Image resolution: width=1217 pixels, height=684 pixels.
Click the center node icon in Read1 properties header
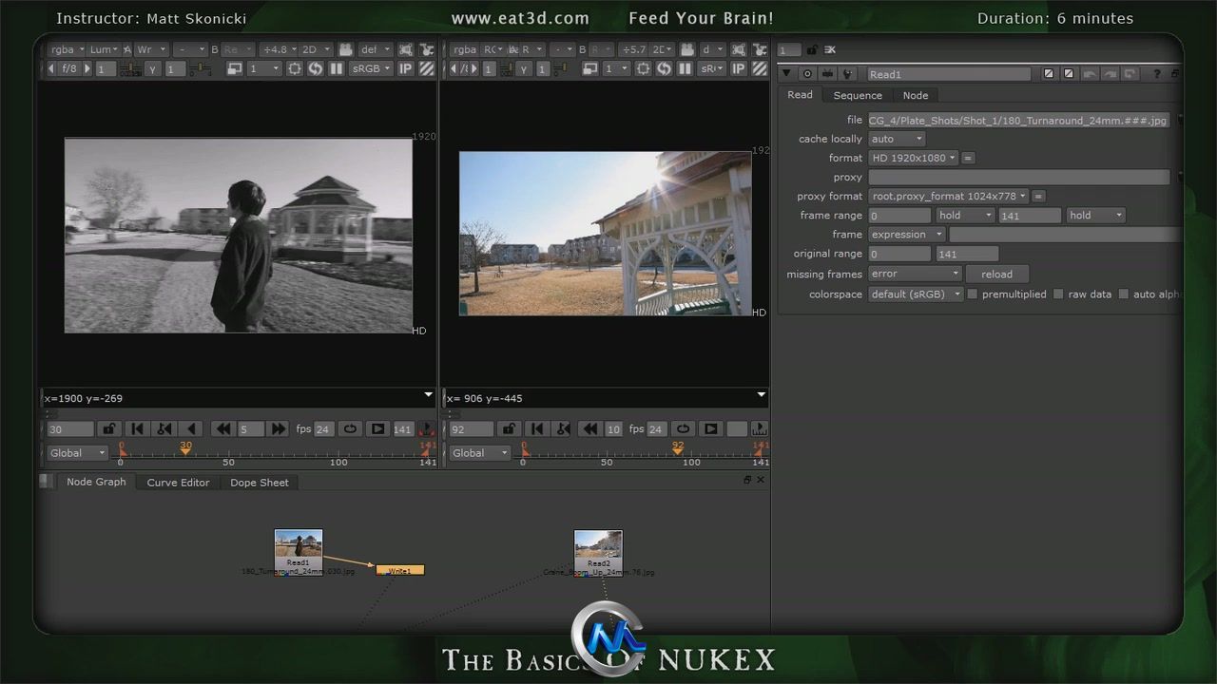(807, 74)
